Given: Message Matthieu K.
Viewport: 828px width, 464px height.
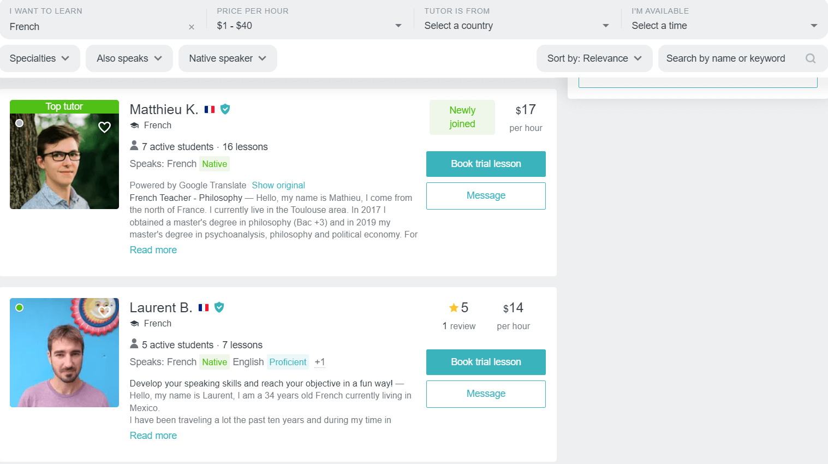Looking at the screenshot, I should [485, 195].
